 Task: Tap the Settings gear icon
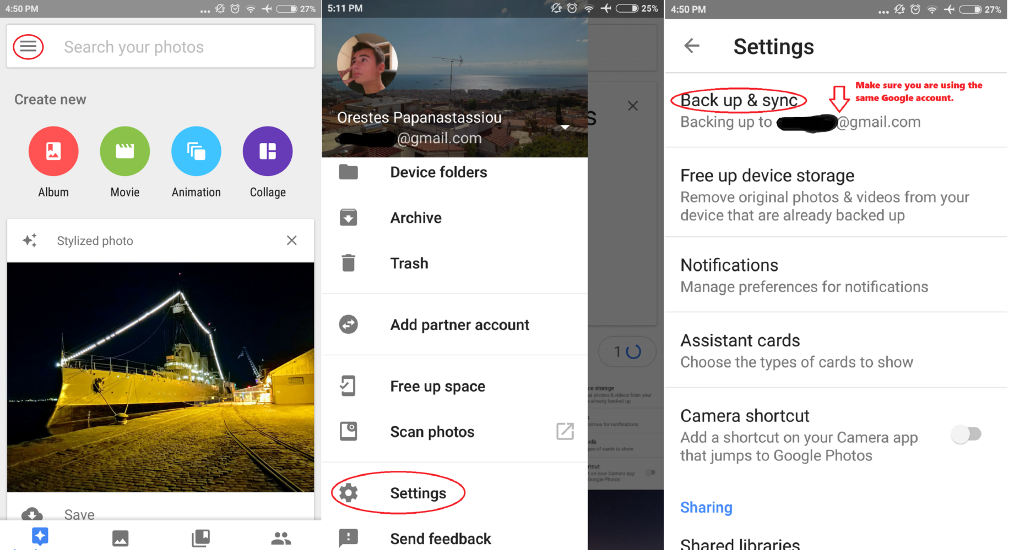coord(349,493)
